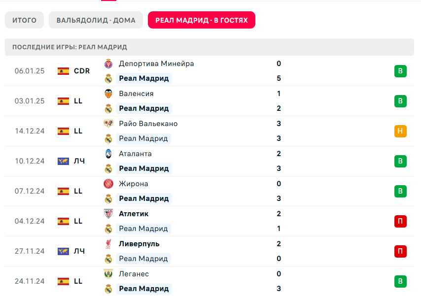Click the Аталанта team crest

(x=108, y=154)
